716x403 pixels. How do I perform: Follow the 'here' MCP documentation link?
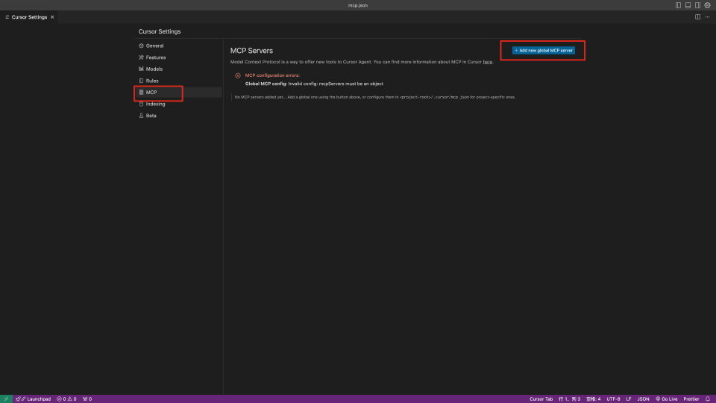pyautogui.click(x=488, y=62)
